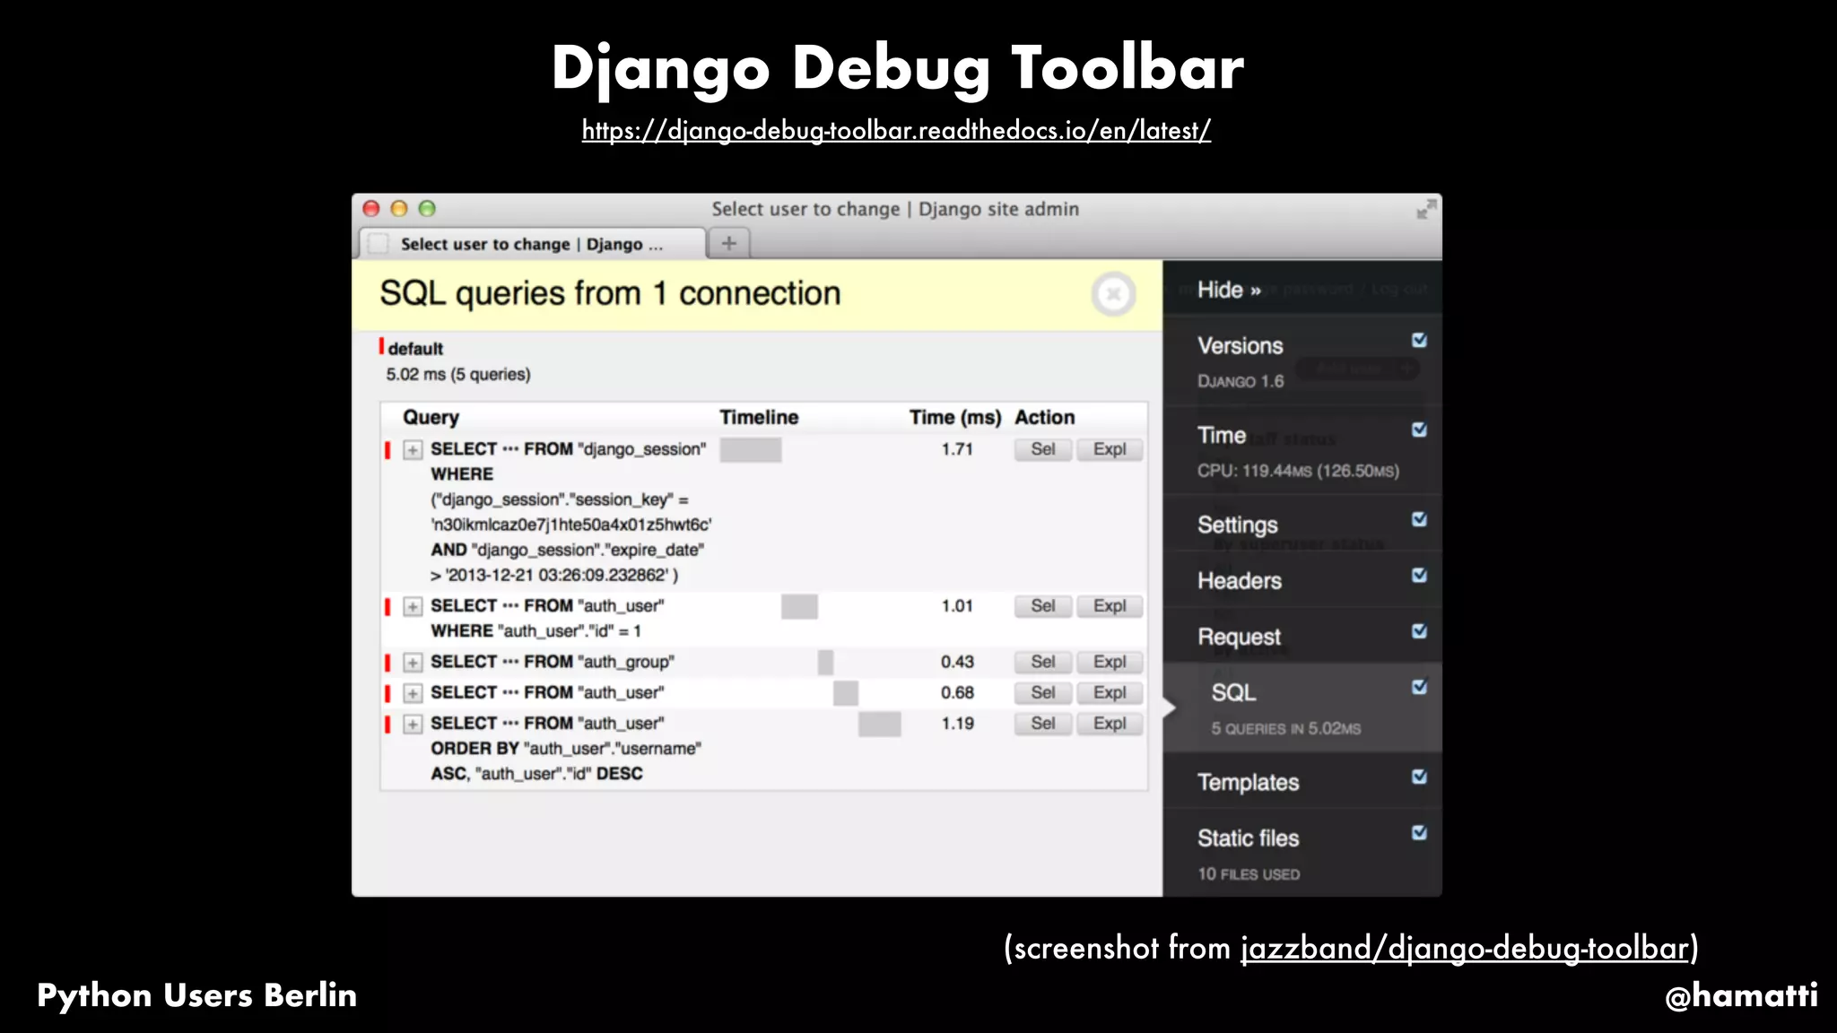Viewport: 1837px width, 1033px height.
Task: Toggle the Static files panel checkbox
Action: point(1419,832)
